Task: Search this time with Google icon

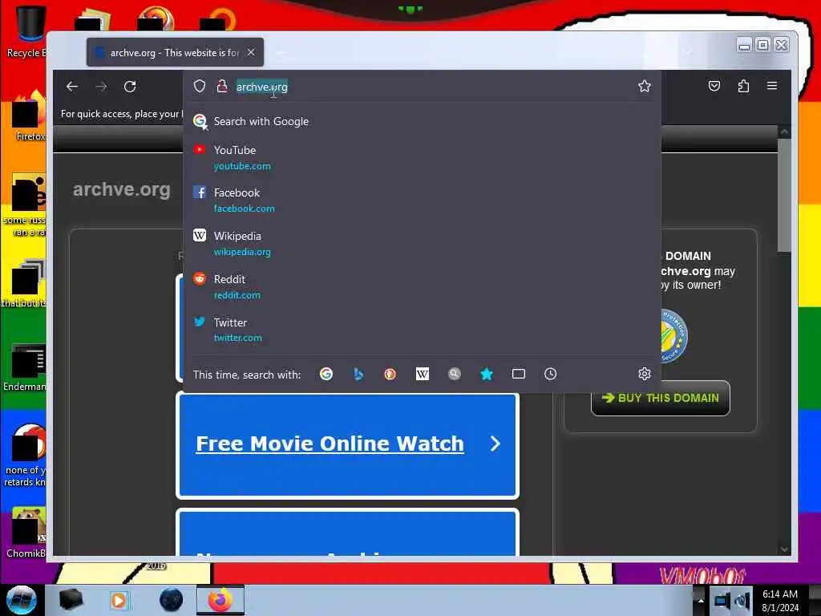Action: (326, 374)
